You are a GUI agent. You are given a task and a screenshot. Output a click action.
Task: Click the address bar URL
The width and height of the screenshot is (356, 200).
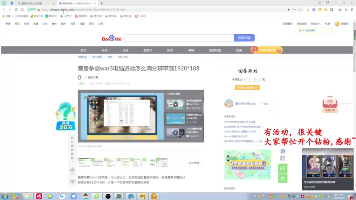tap(84, 10)
